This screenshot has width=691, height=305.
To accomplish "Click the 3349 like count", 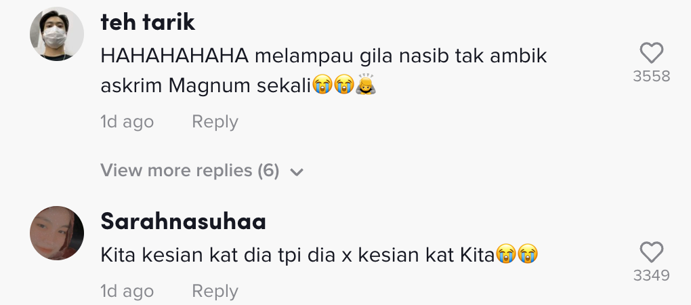I will click(651, 275).
